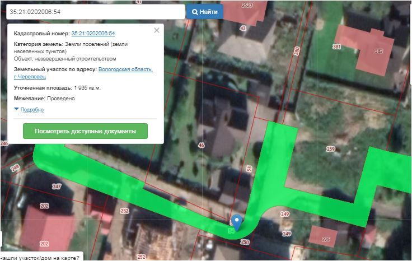
Task: Close the cadastral info popup
Action: pyautogui.click(x=157, y=30)
